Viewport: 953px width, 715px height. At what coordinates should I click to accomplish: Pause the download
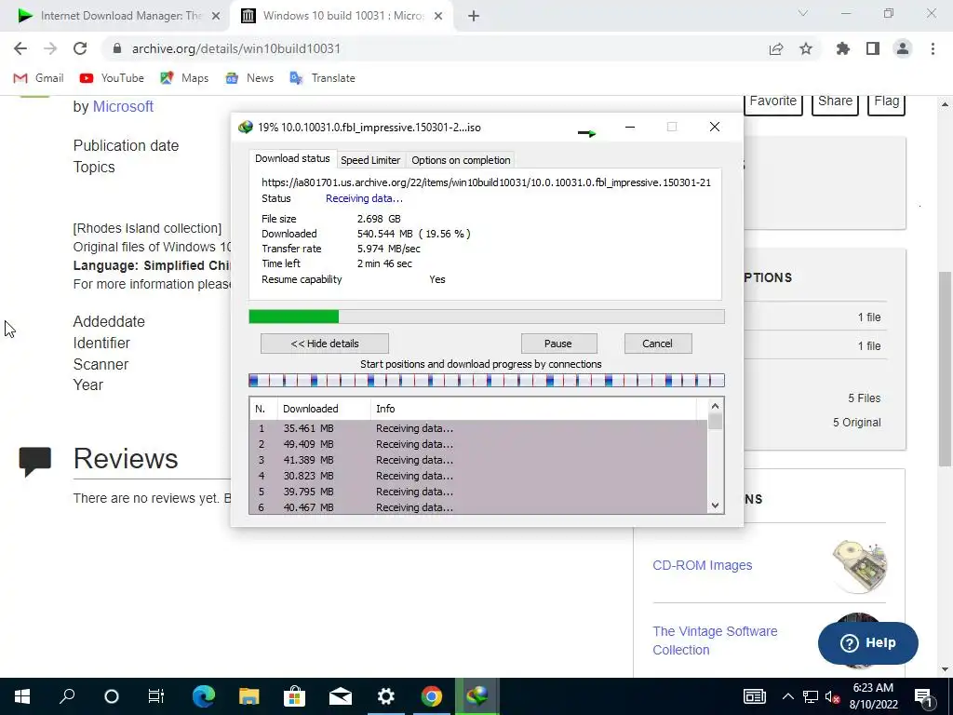[558, 344]
